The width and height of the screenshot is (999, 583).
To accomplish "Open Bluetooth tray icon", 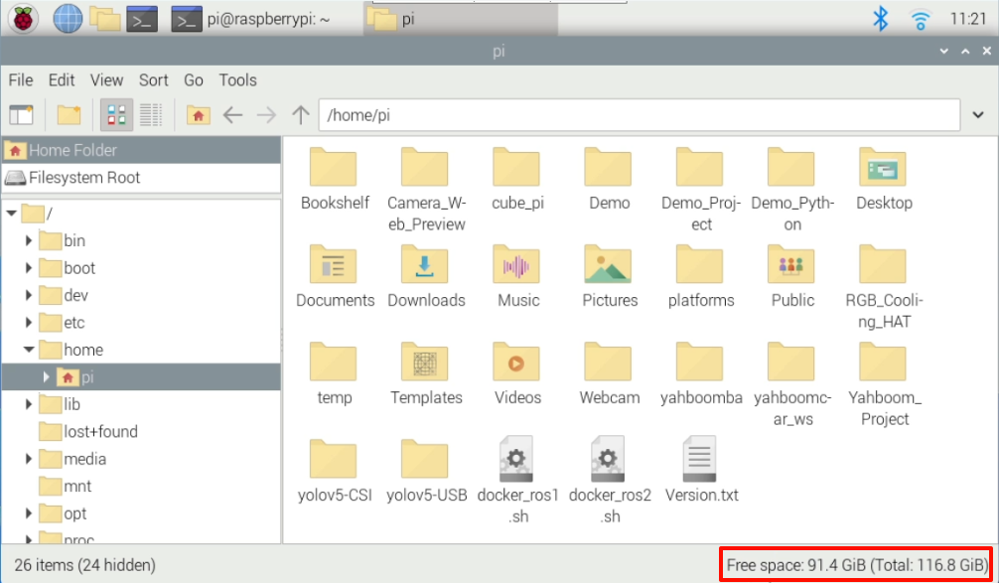I will [880, 19].
